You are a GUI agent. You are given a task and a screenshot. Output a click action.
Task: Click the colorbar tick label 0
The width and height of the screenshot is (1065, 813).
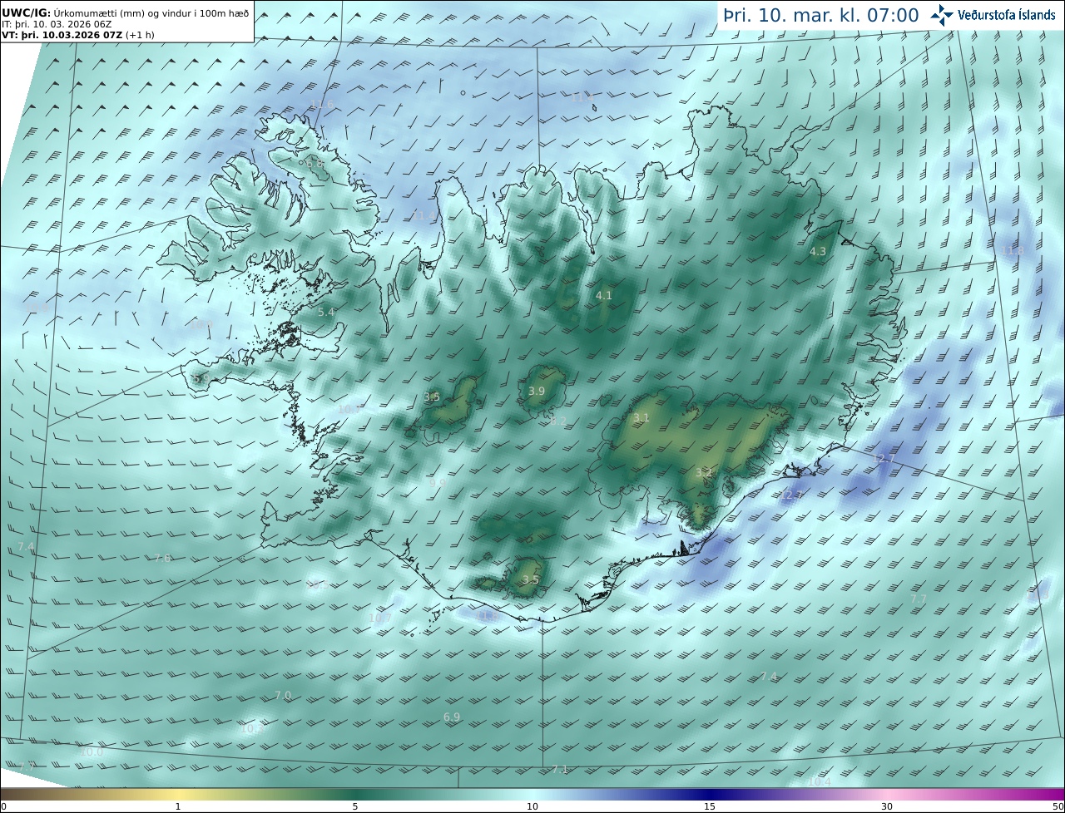(x=3, y=806)
